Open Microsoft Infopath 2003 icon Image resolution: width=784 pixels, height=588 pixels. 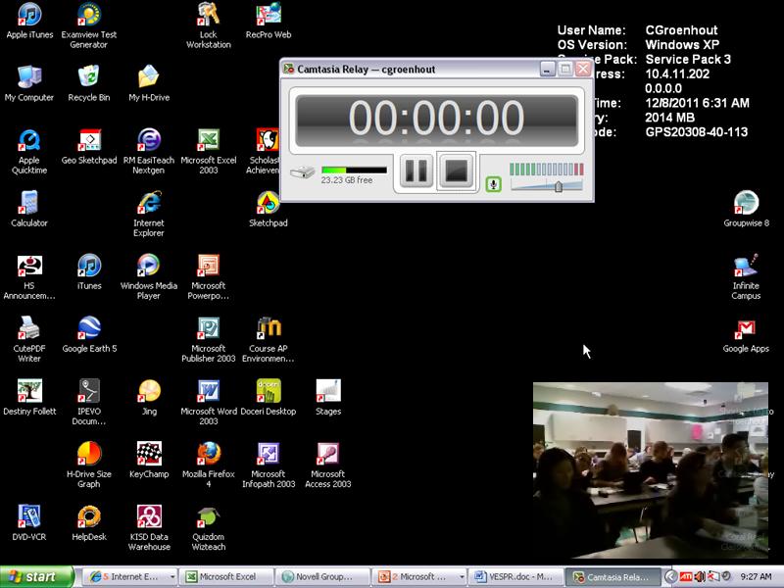point(269,465)
